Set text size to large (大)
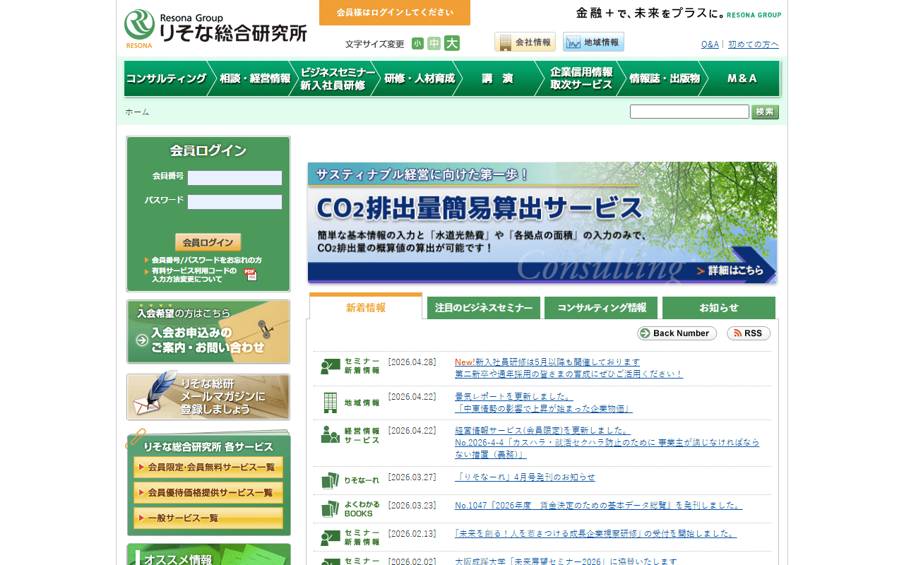904x565 pixels. pyautogui.click(x=452, y=43)
